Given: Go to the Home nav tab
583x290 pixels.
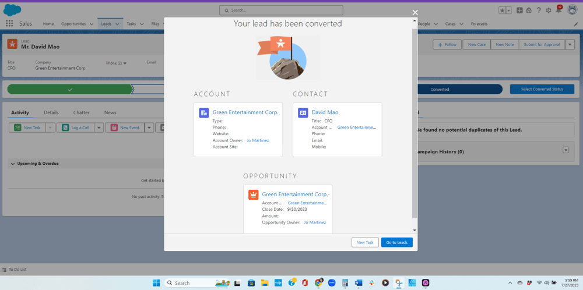Looking at the screenshot, I should coord(48,24).
